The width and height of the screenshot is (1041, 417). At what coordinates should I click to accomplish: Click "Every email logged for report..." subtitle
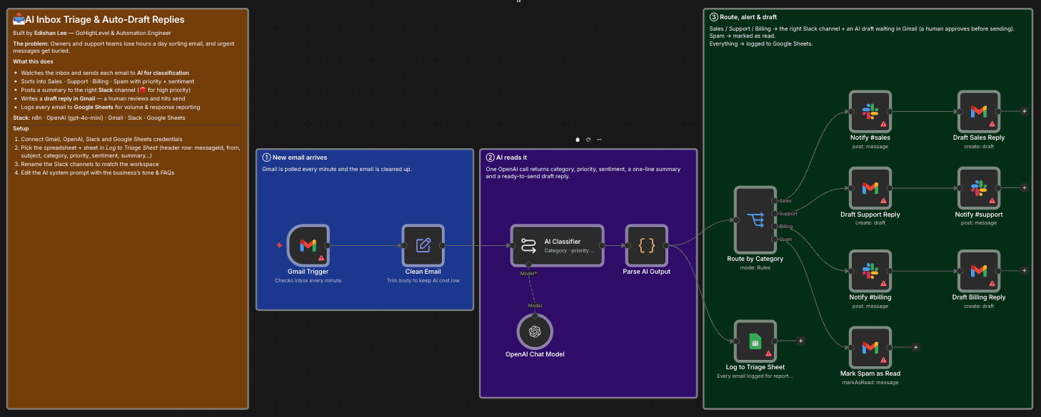[755, 376]
